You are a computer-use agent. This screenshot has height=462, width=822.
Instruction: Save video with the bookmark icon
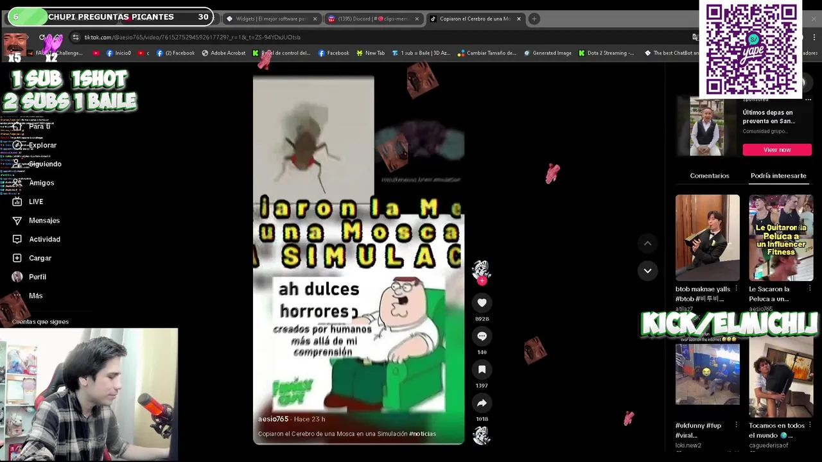482,369
